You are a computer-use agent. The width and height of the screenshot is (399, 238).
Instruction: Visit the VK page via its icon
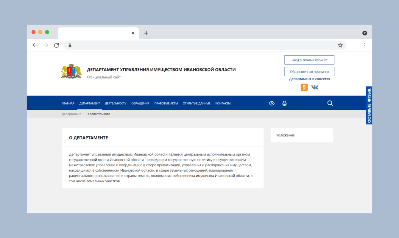[x=315, y=87]
